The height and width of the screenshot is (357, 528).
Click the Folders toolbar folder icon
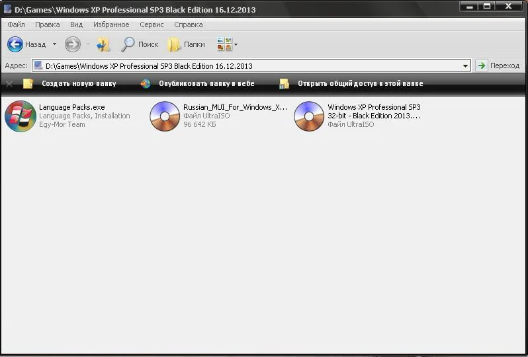(174, 44)
